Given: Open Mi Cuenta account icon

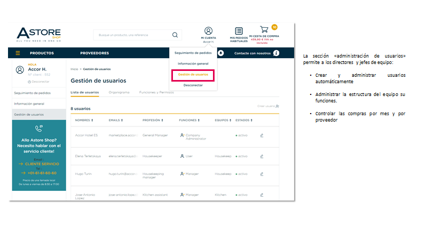Looking at the screenshot, I should 208,31.
